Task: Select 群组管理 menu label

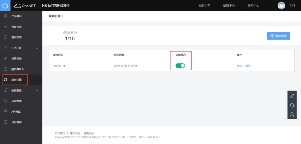Action: coord(16,37)
